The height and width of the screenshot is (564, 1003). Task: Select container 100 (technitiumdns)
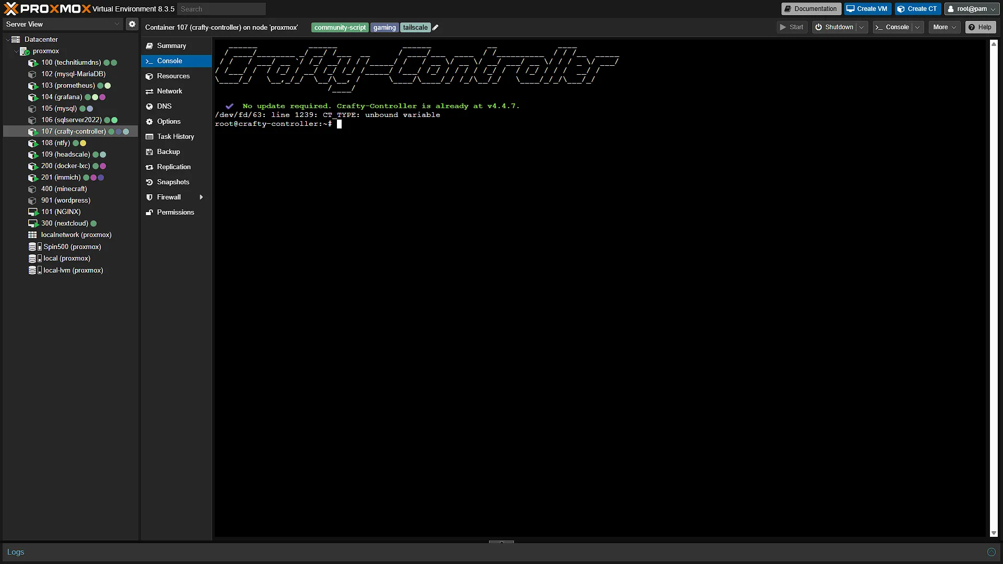(x=71, y=63)
